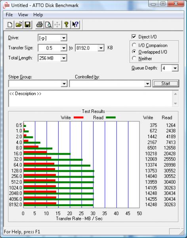Start the benchmark with Start button
The height and width of the screenshot is (238, 187).
click(x=166, y=83)
